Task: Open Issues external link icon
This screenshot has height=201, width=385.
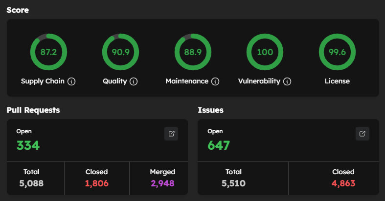Action: [362, 134]
